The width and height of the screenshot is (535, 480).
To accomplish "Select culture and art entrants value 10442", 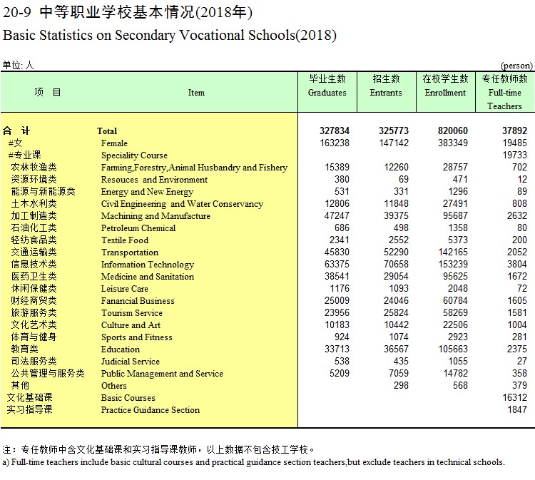I will [x=396, y=325].
